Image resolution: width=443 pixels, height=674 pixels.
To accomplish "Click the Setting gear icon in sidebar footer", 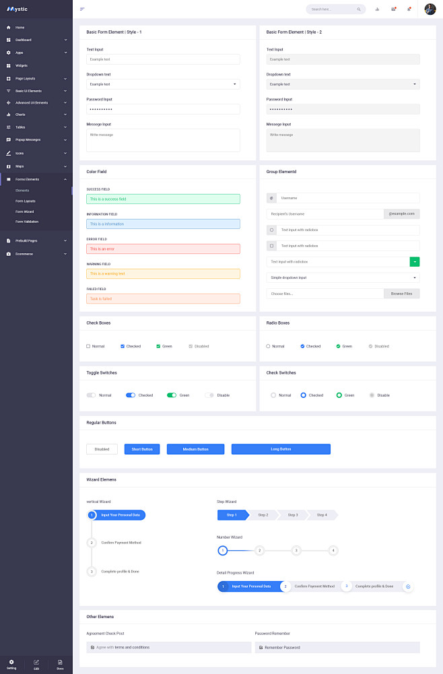I will (11, 663).
